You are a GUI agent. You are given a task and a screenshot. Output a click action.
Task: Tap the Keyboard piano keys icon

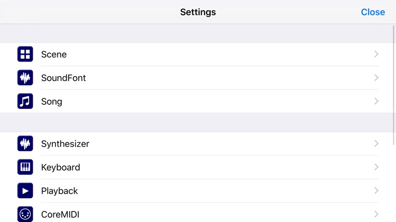(25, 167)
